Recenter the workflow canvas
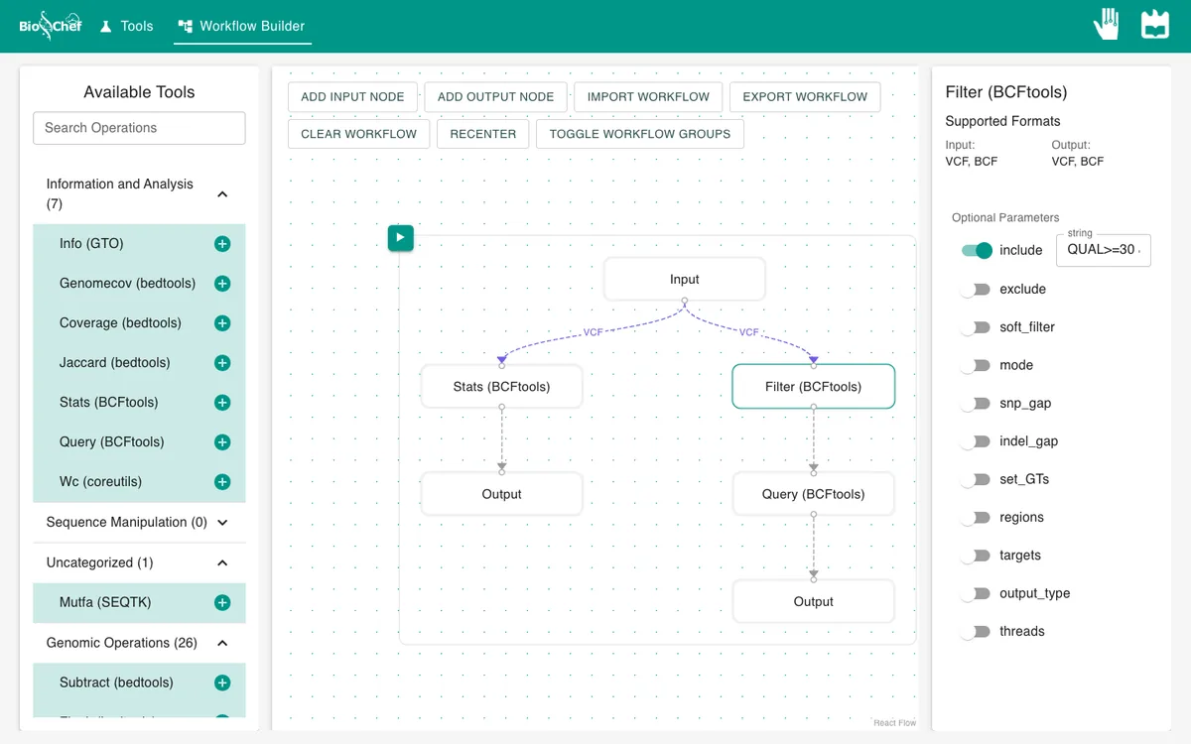Viewport: 1191px width, 744px height. tap(483, 134)
